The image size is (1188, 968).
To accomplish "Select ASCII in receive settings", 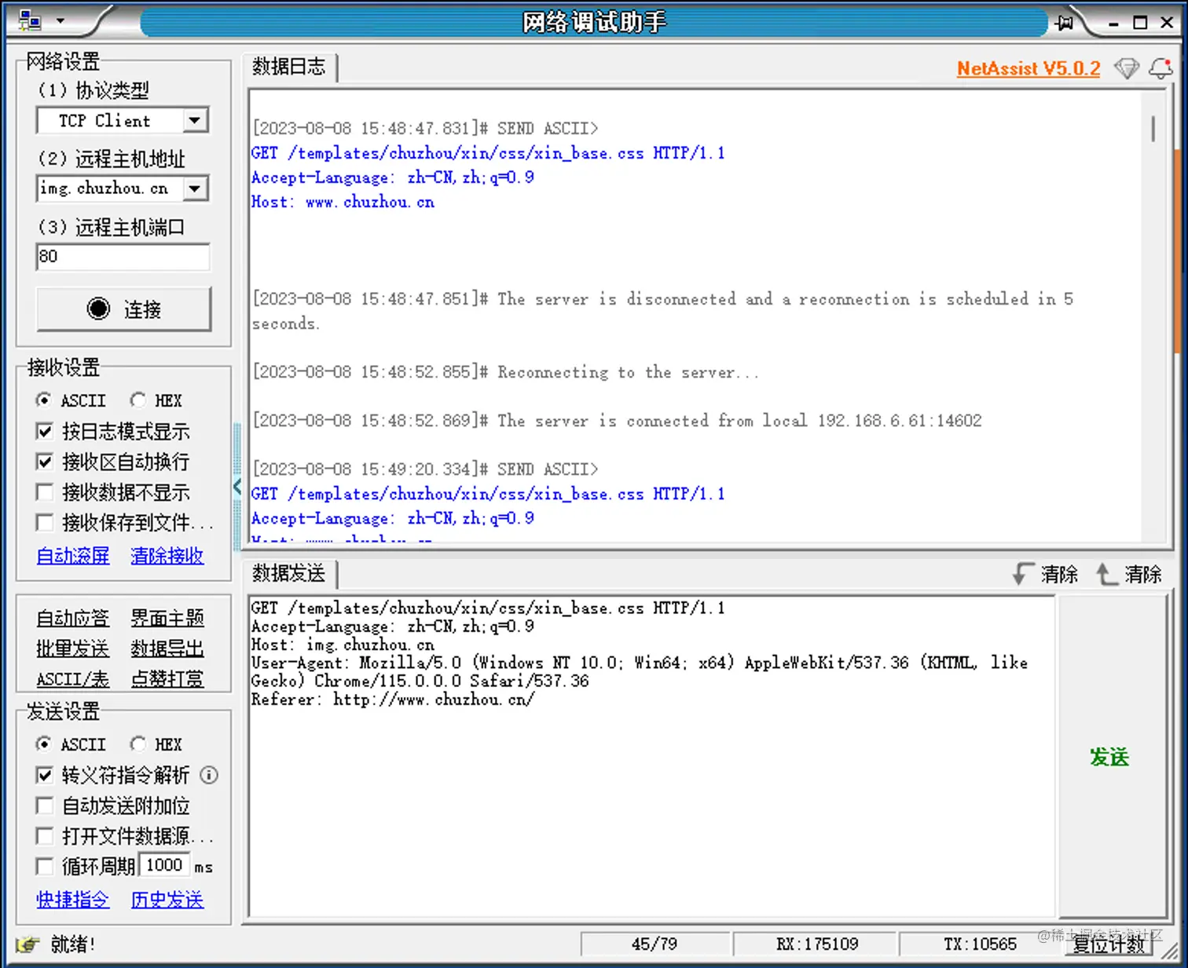I will (x=71, y=400).
